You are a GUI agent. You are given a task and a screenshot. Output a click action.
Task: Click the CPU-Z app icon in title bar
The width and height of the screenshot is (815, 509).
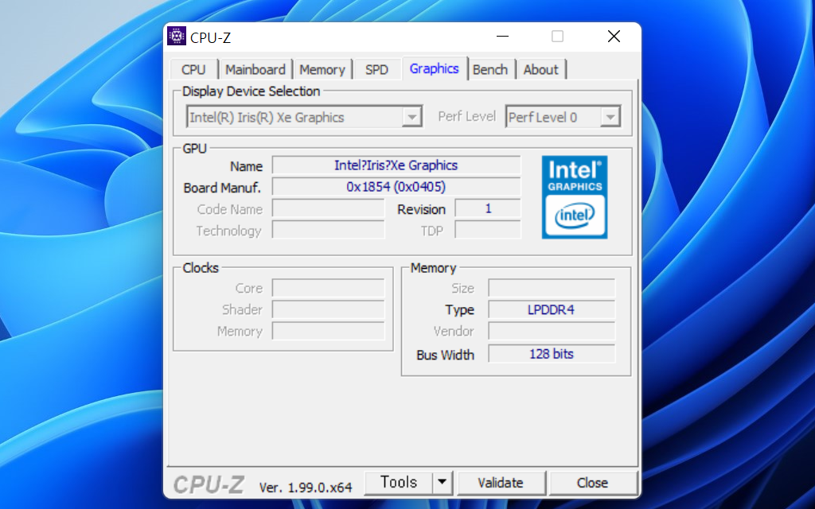177,37
